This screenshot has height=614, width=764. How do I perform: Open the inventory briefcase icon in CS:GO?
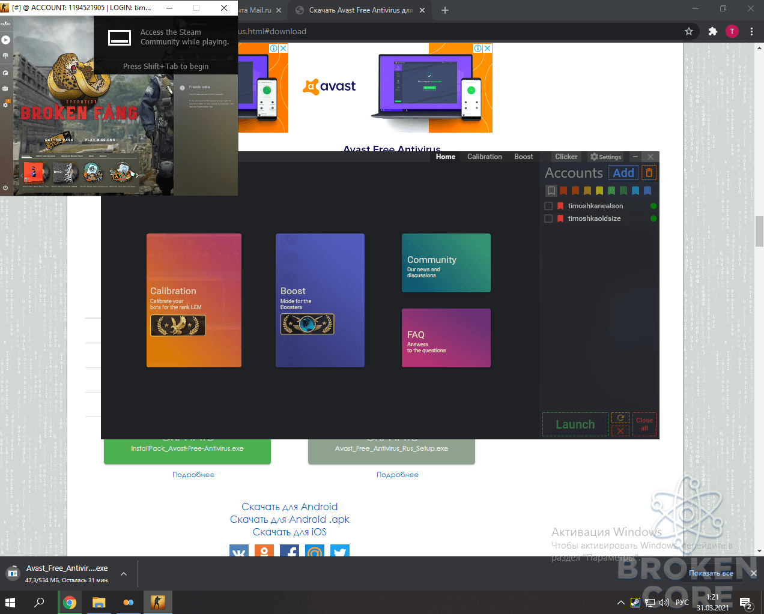[x=5, y=73]
